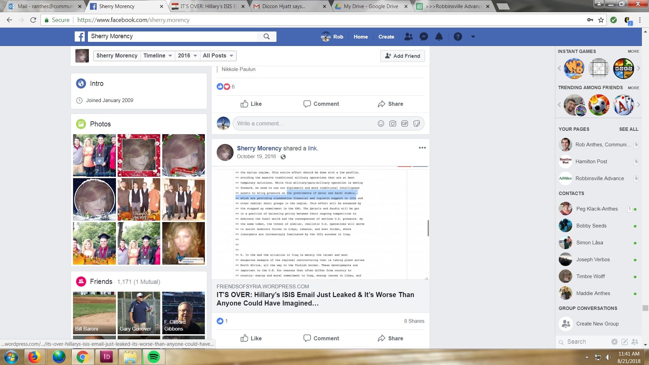Expand the All Posts filter dropdown
The image size is (649, 365).
pos(218,56)
